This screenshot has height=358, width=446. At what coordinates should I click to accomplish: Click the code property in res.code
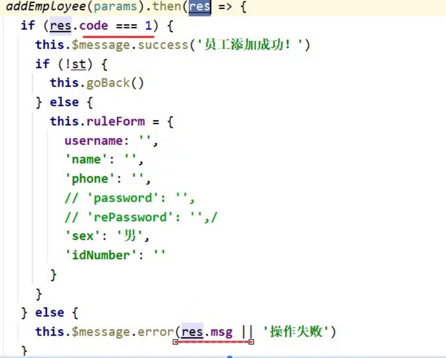click(94, 25)
